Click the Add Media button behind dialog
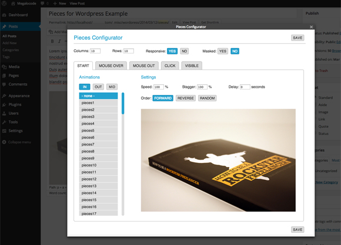 (x=58, y=32)
